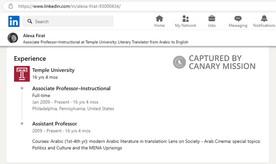Viewport: 276px width, 164px height.
Task: Click the LinkedIn logo icon
Action: pos(14,21)
